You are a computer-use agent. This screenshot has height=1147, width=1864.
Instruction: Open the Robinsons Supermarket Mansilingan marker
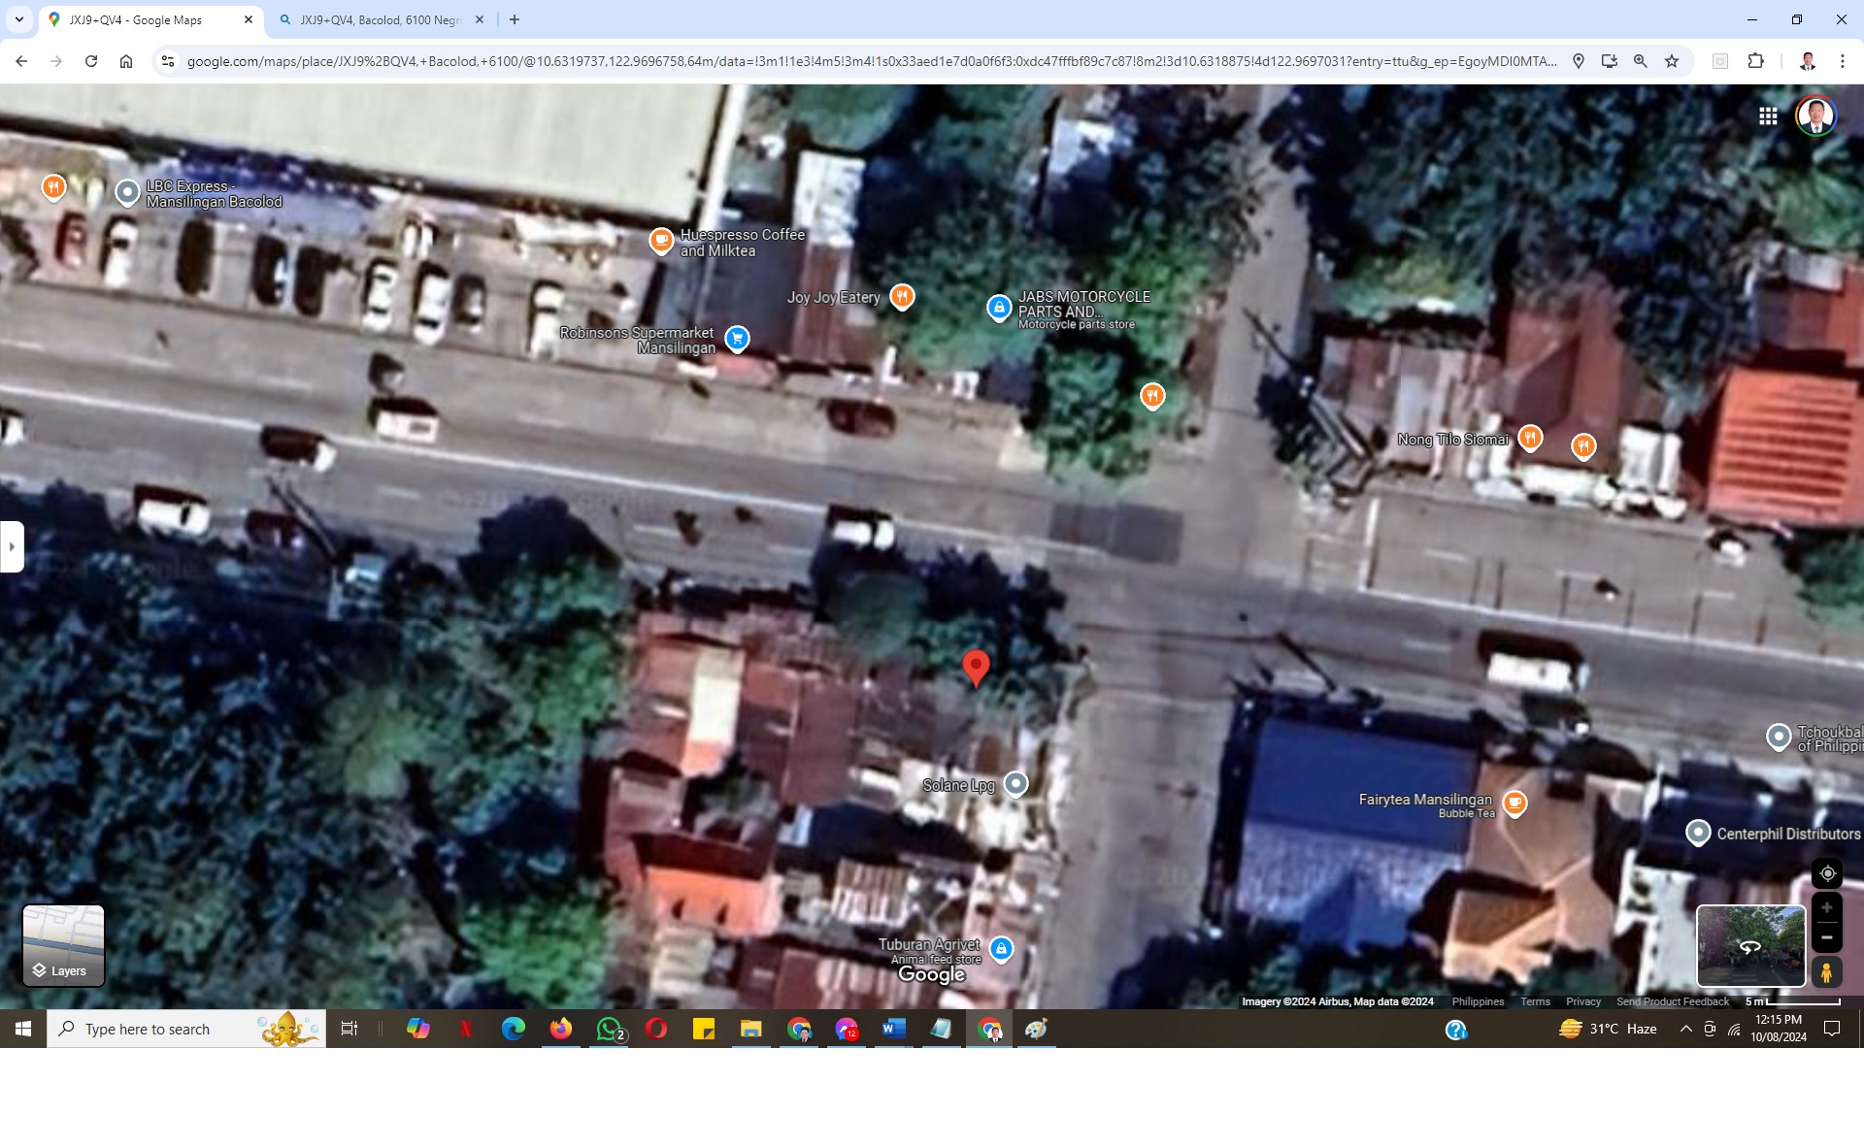737,339
